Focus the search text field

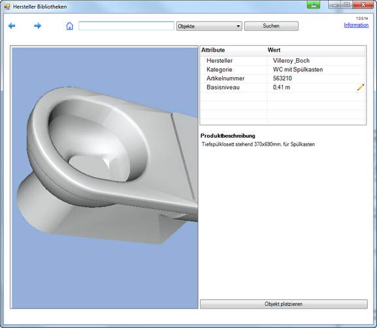(x=126, y=26)
